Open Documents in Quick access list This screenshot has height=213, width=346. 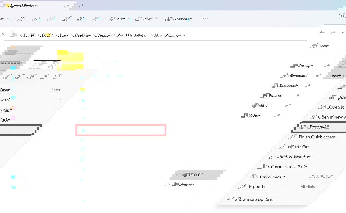pos(285,86)
